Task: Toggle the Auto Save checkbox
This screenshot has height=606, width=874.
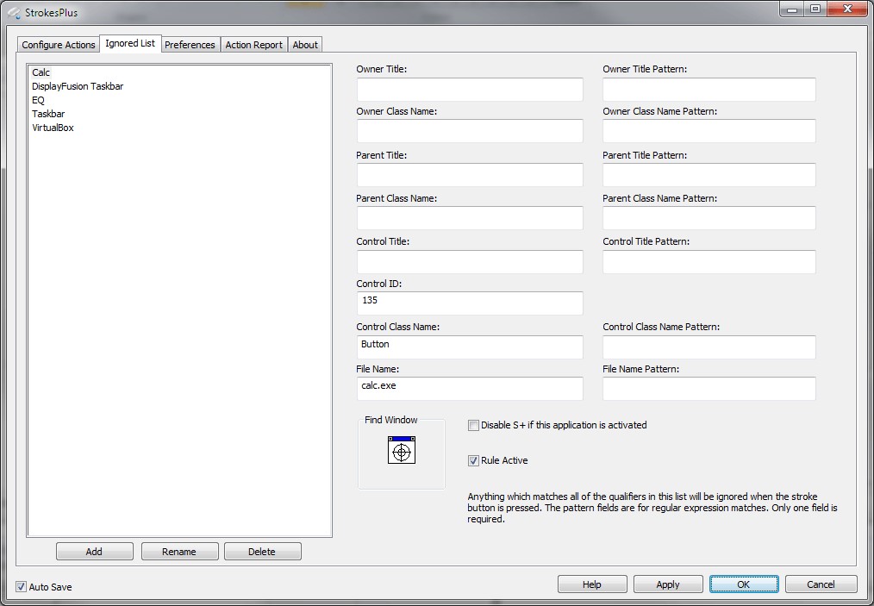Action: tap(21, 587)
